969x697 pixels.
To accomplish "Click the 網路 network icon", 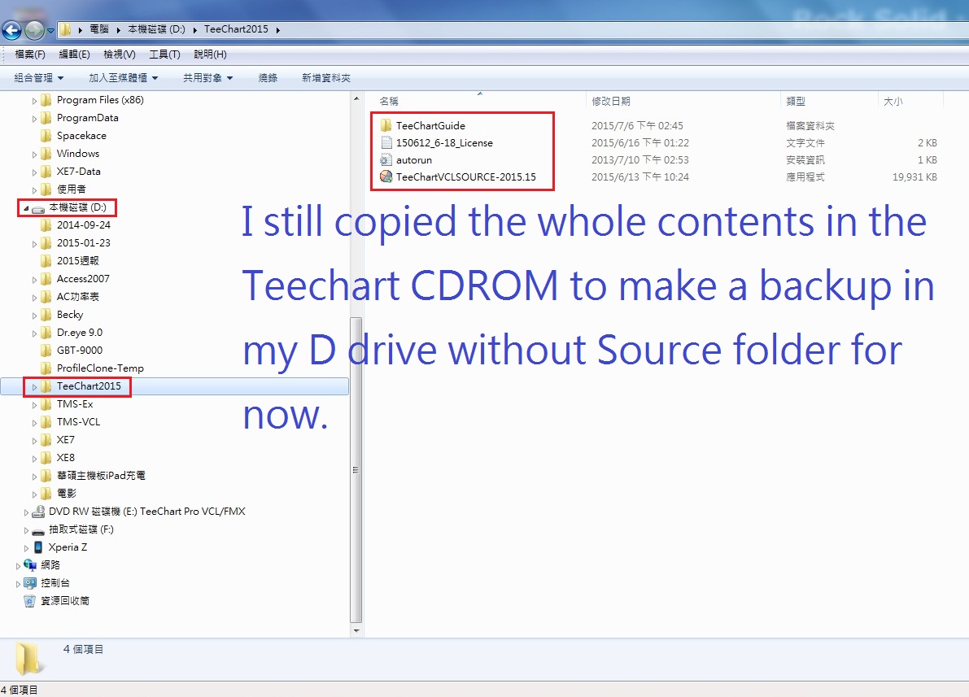I will click(29, 565).
